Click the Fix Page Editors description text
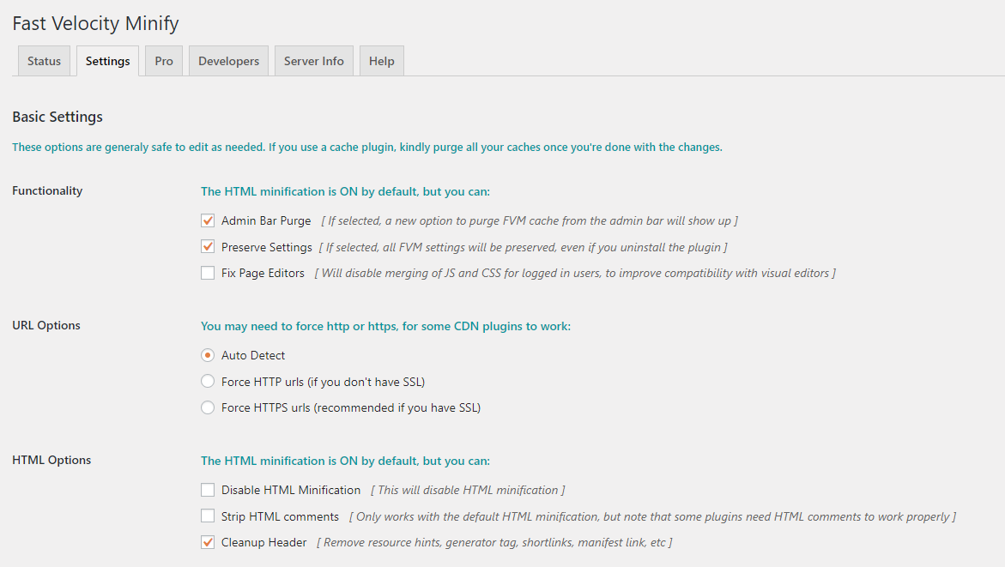 tap(575, 274)
